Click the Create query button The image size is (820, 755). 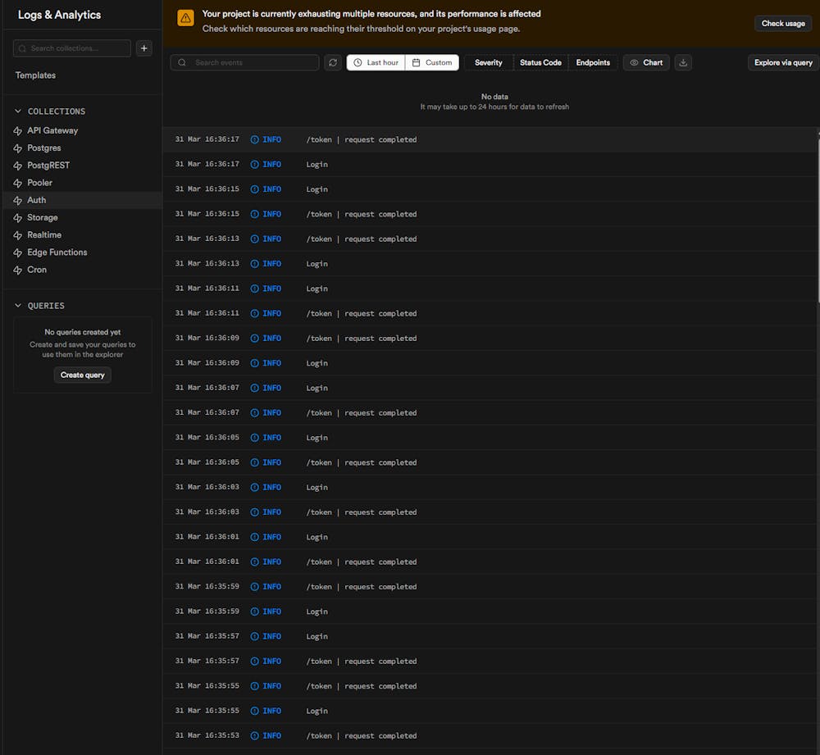coord(83,375)
